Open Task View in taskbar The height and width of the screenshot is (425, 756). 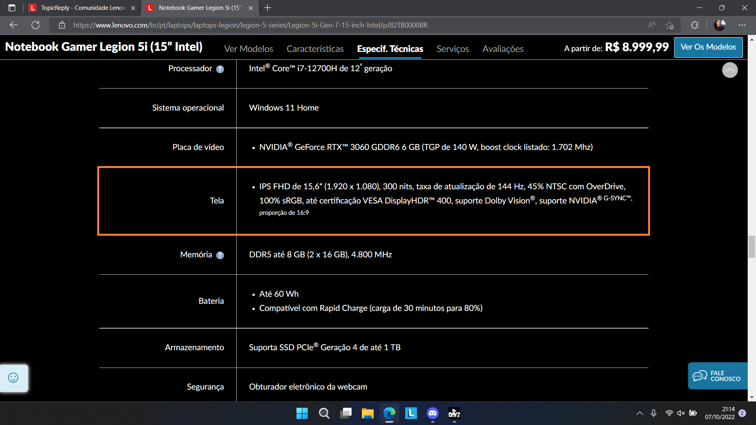(346, 413)
